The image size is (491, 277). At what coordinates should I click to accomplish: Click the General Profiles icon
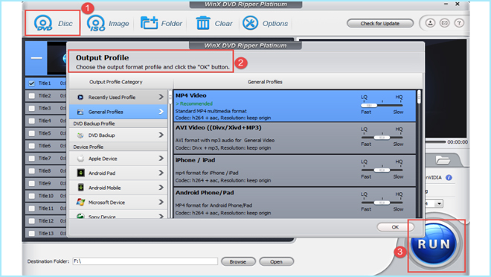tap(80, 112)
